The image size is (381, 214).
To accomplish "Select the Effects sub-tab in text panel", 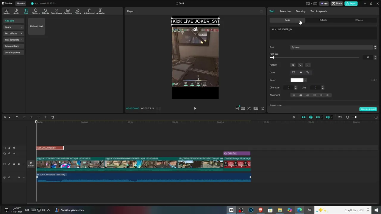I will point(359,20).
